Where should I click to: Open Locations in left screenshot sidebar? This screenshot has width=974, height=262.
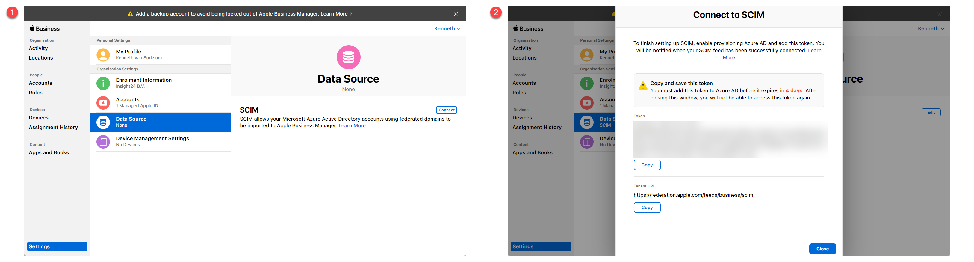(41, 58)
